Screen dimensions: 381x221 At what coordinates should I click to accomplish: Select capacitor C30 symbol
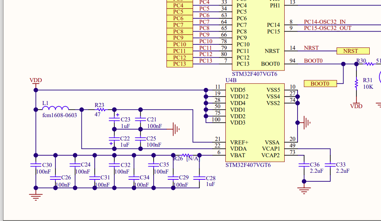pyautogui.click(x=36, y=165)
